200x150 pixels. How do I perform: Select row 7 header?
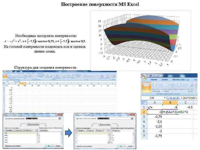[144, 136]
